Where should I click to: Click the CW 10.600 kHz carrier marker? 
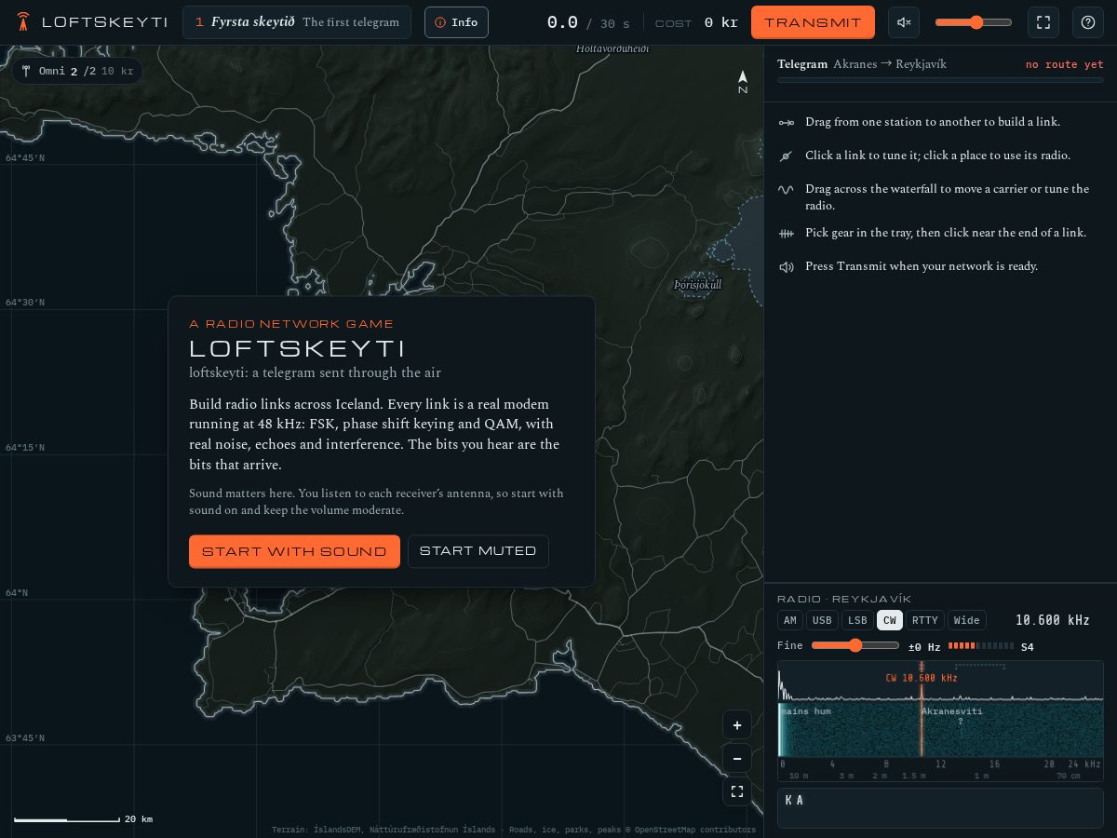click(x=922, y=678)
